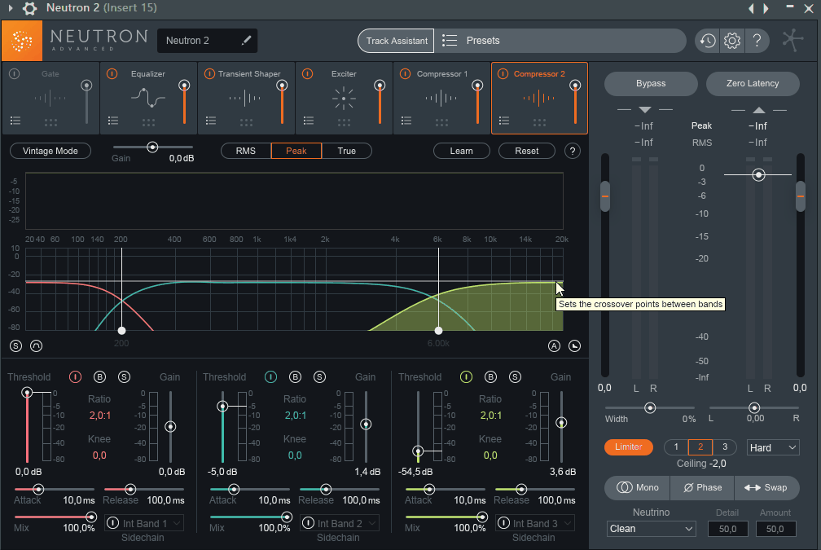Open the Neutrino Clean mode dropdown
Image resolution: width=821 pixels, height=550 pixels.
651,529
